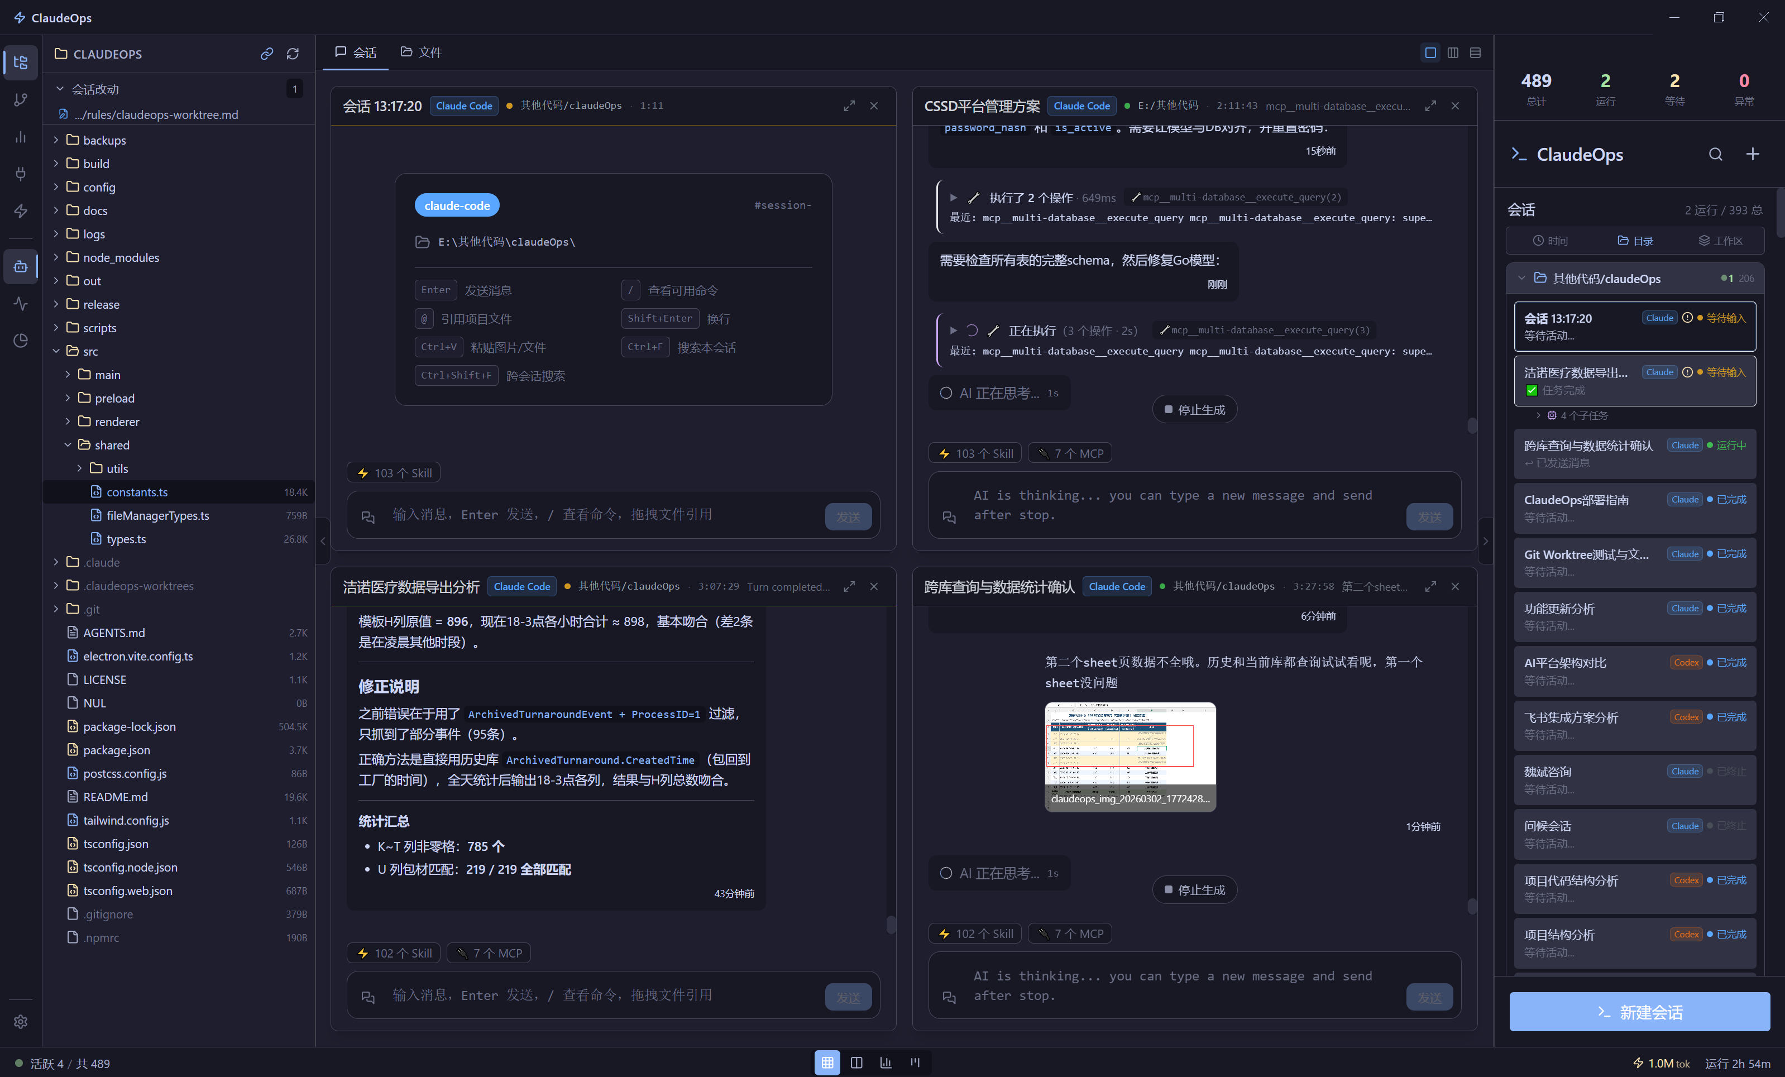Image resolution: width=1785 pixels, height=1077 pixels.
Task: Click the search icon in ClaudeOps panel
Action: pos(1715,154)
